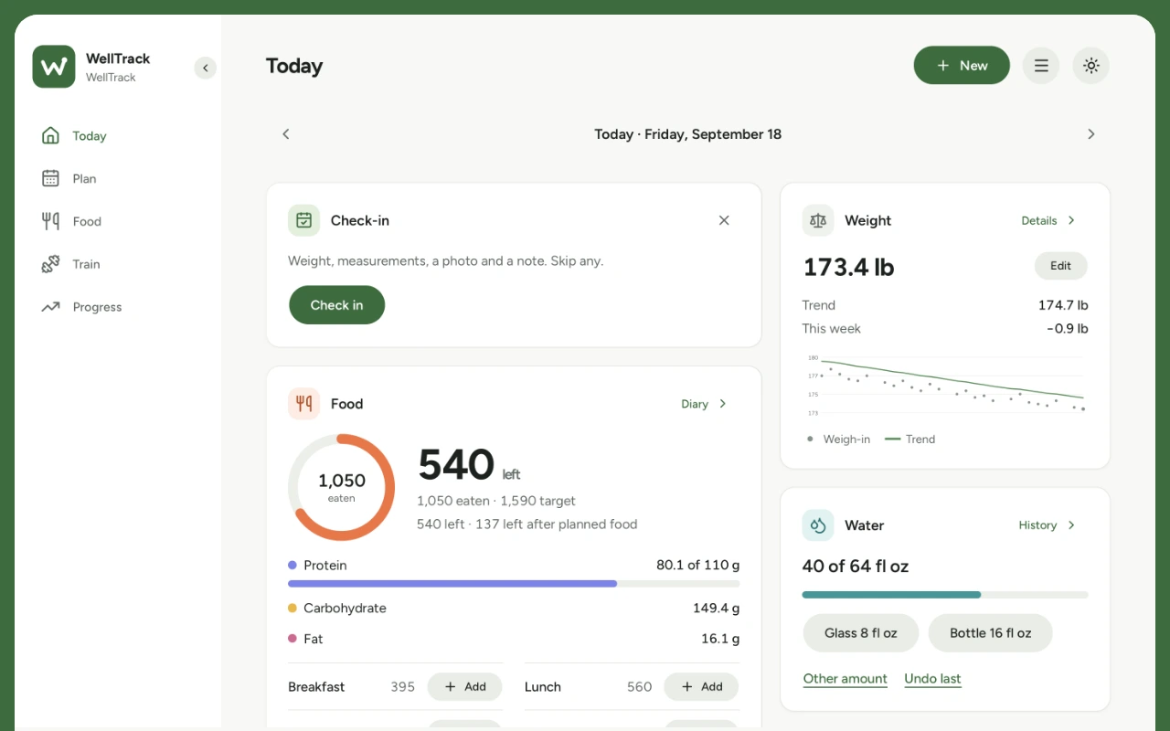Add food to Lunch
The width and height of the screenshot is (1170, 731).
pyautogui.click(x=701, y=687)
